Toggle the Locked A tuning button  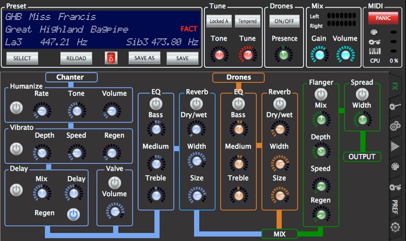tap(219, 21)
